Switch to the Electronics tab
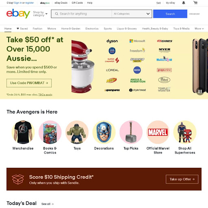 click(x=92, y=28)
